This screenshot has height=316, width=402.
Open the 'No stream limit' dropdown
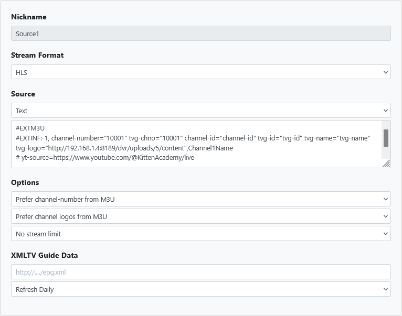pos(200,234)
